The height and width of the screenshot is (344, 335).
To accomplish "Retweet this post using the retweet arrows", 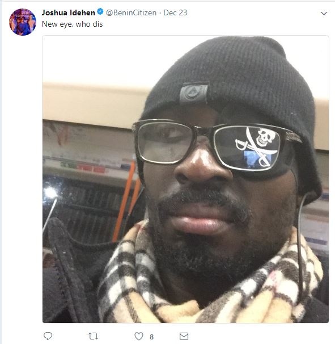I will [x=93, y=336].
